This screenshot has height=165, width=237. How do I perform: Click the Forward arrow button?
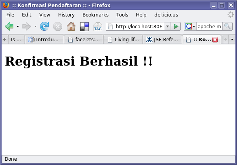(x=26, y=26)
